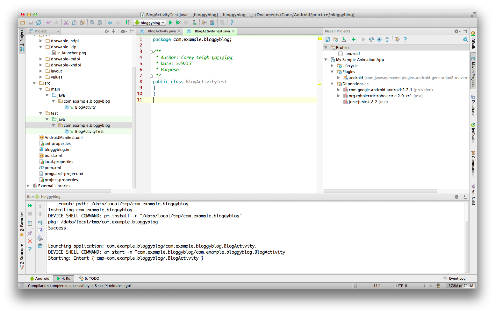The image size is (495, 314).
Task: Download sources in Maven panel
Action: click(x=344, y=39)
